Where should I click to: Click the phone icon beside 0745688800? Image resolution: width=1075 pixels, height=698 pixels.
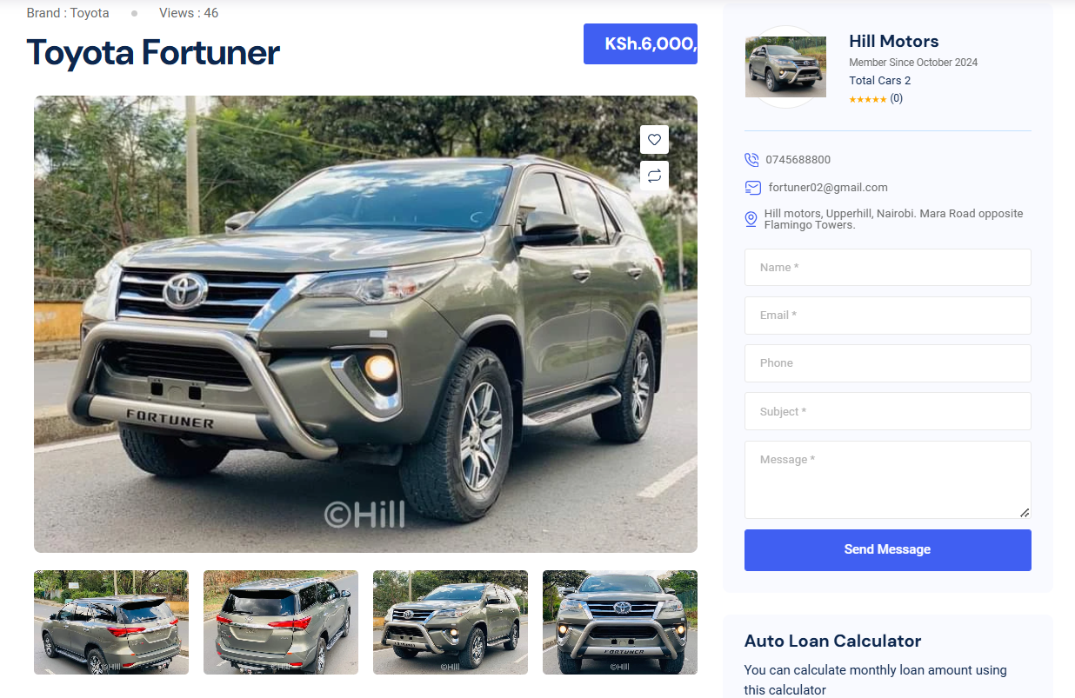(751, 160)
